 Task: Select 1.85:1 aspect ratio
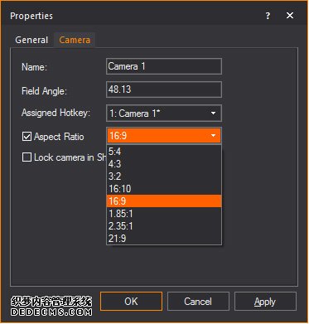click(164, 214)
